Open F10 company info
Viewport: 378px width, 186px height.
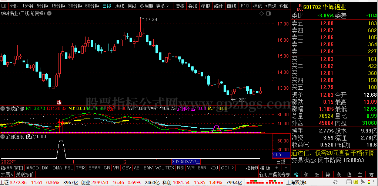click(245, 6)
